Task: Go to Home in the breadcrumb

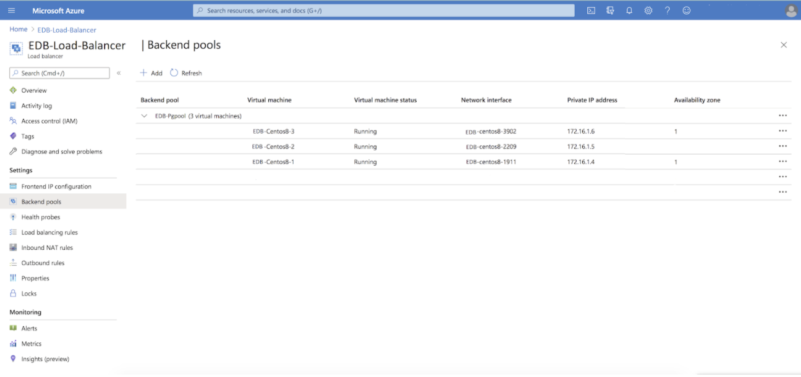Action: coord(19,29)
